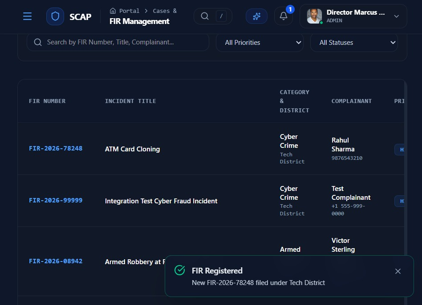
Task: Select Integration Test Cyber Fraud Incident title
Action: click(161, 201)
